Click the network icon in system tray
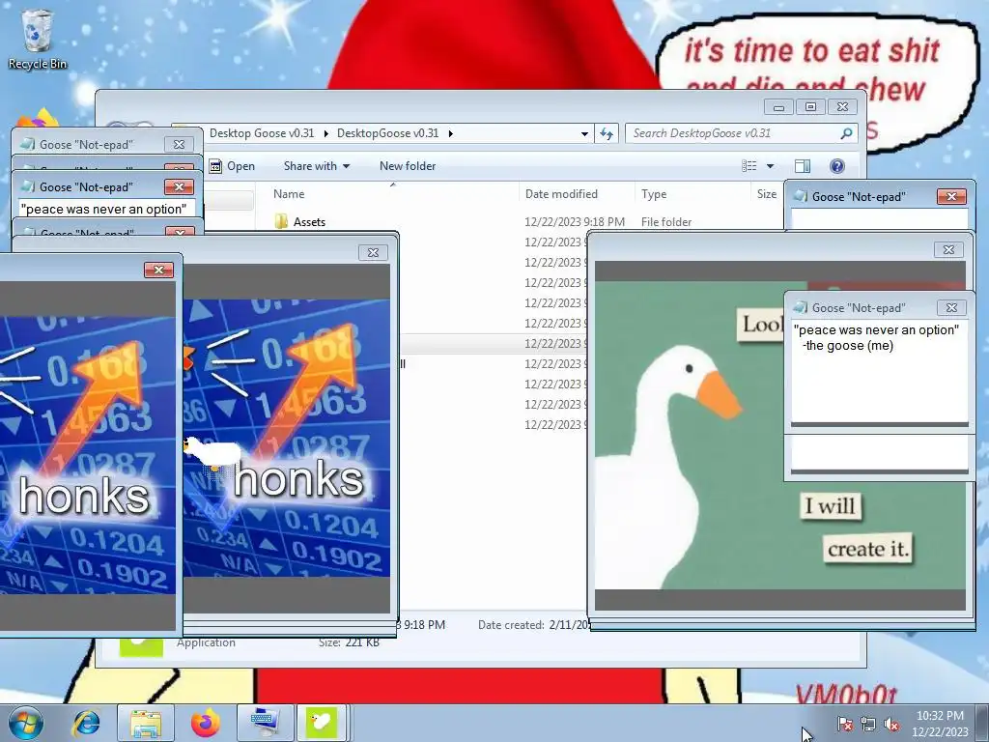Image resolution: width=989 pixels, height=742 pixels. [x=868, y=724]
